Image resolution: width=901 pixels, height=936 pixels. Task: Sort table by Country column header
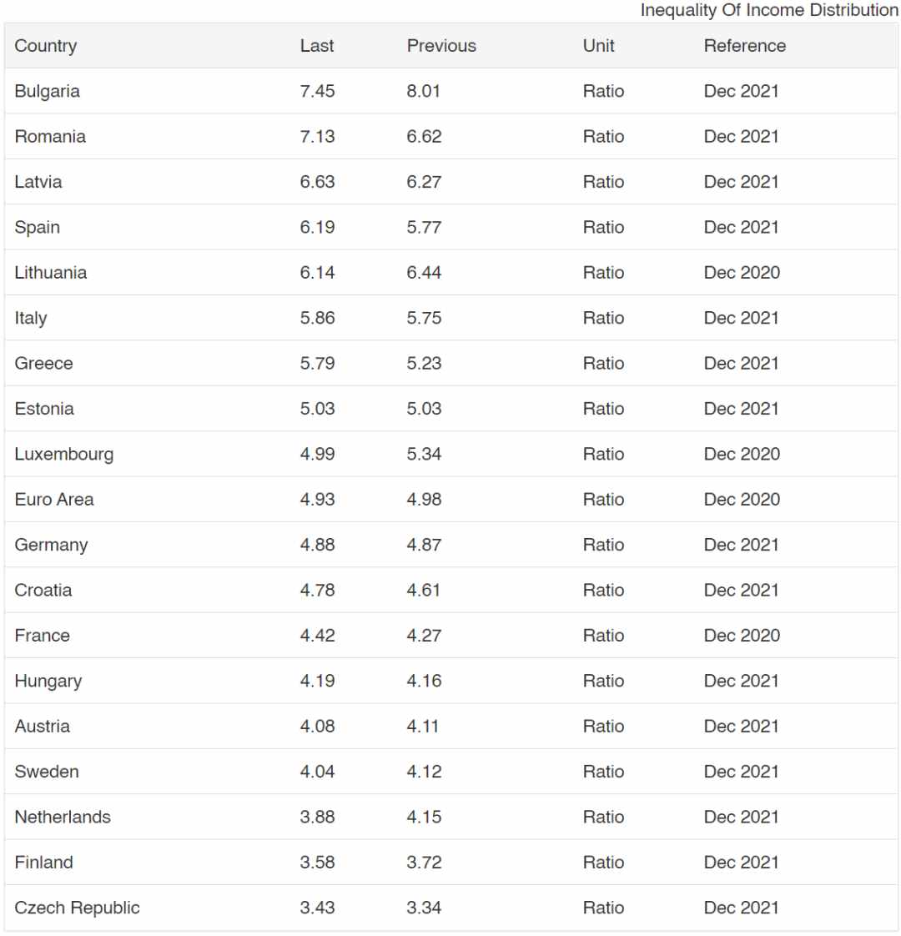coord(46,45)
